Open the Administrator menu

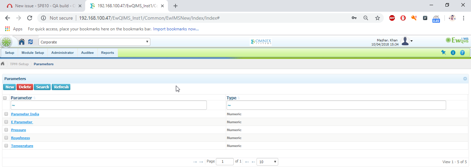coord(62,53)
